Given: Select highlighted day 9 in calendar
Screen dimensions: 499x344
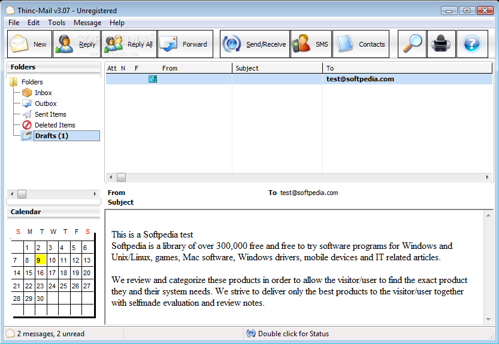Looking at the screenshot, I should [x=40, y=260].
